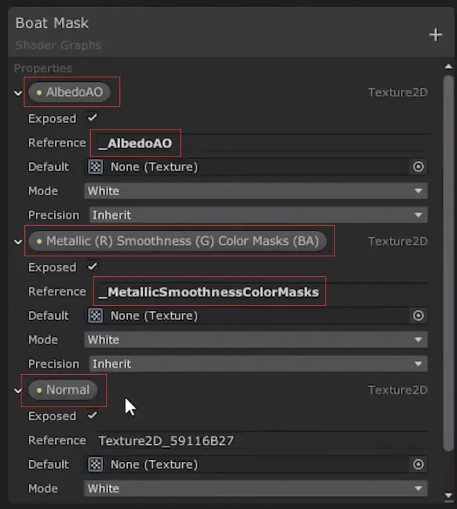Open texture picker for Metallic Smoothness default
Screen dimensions: 457x509
[x=418, y=316]
